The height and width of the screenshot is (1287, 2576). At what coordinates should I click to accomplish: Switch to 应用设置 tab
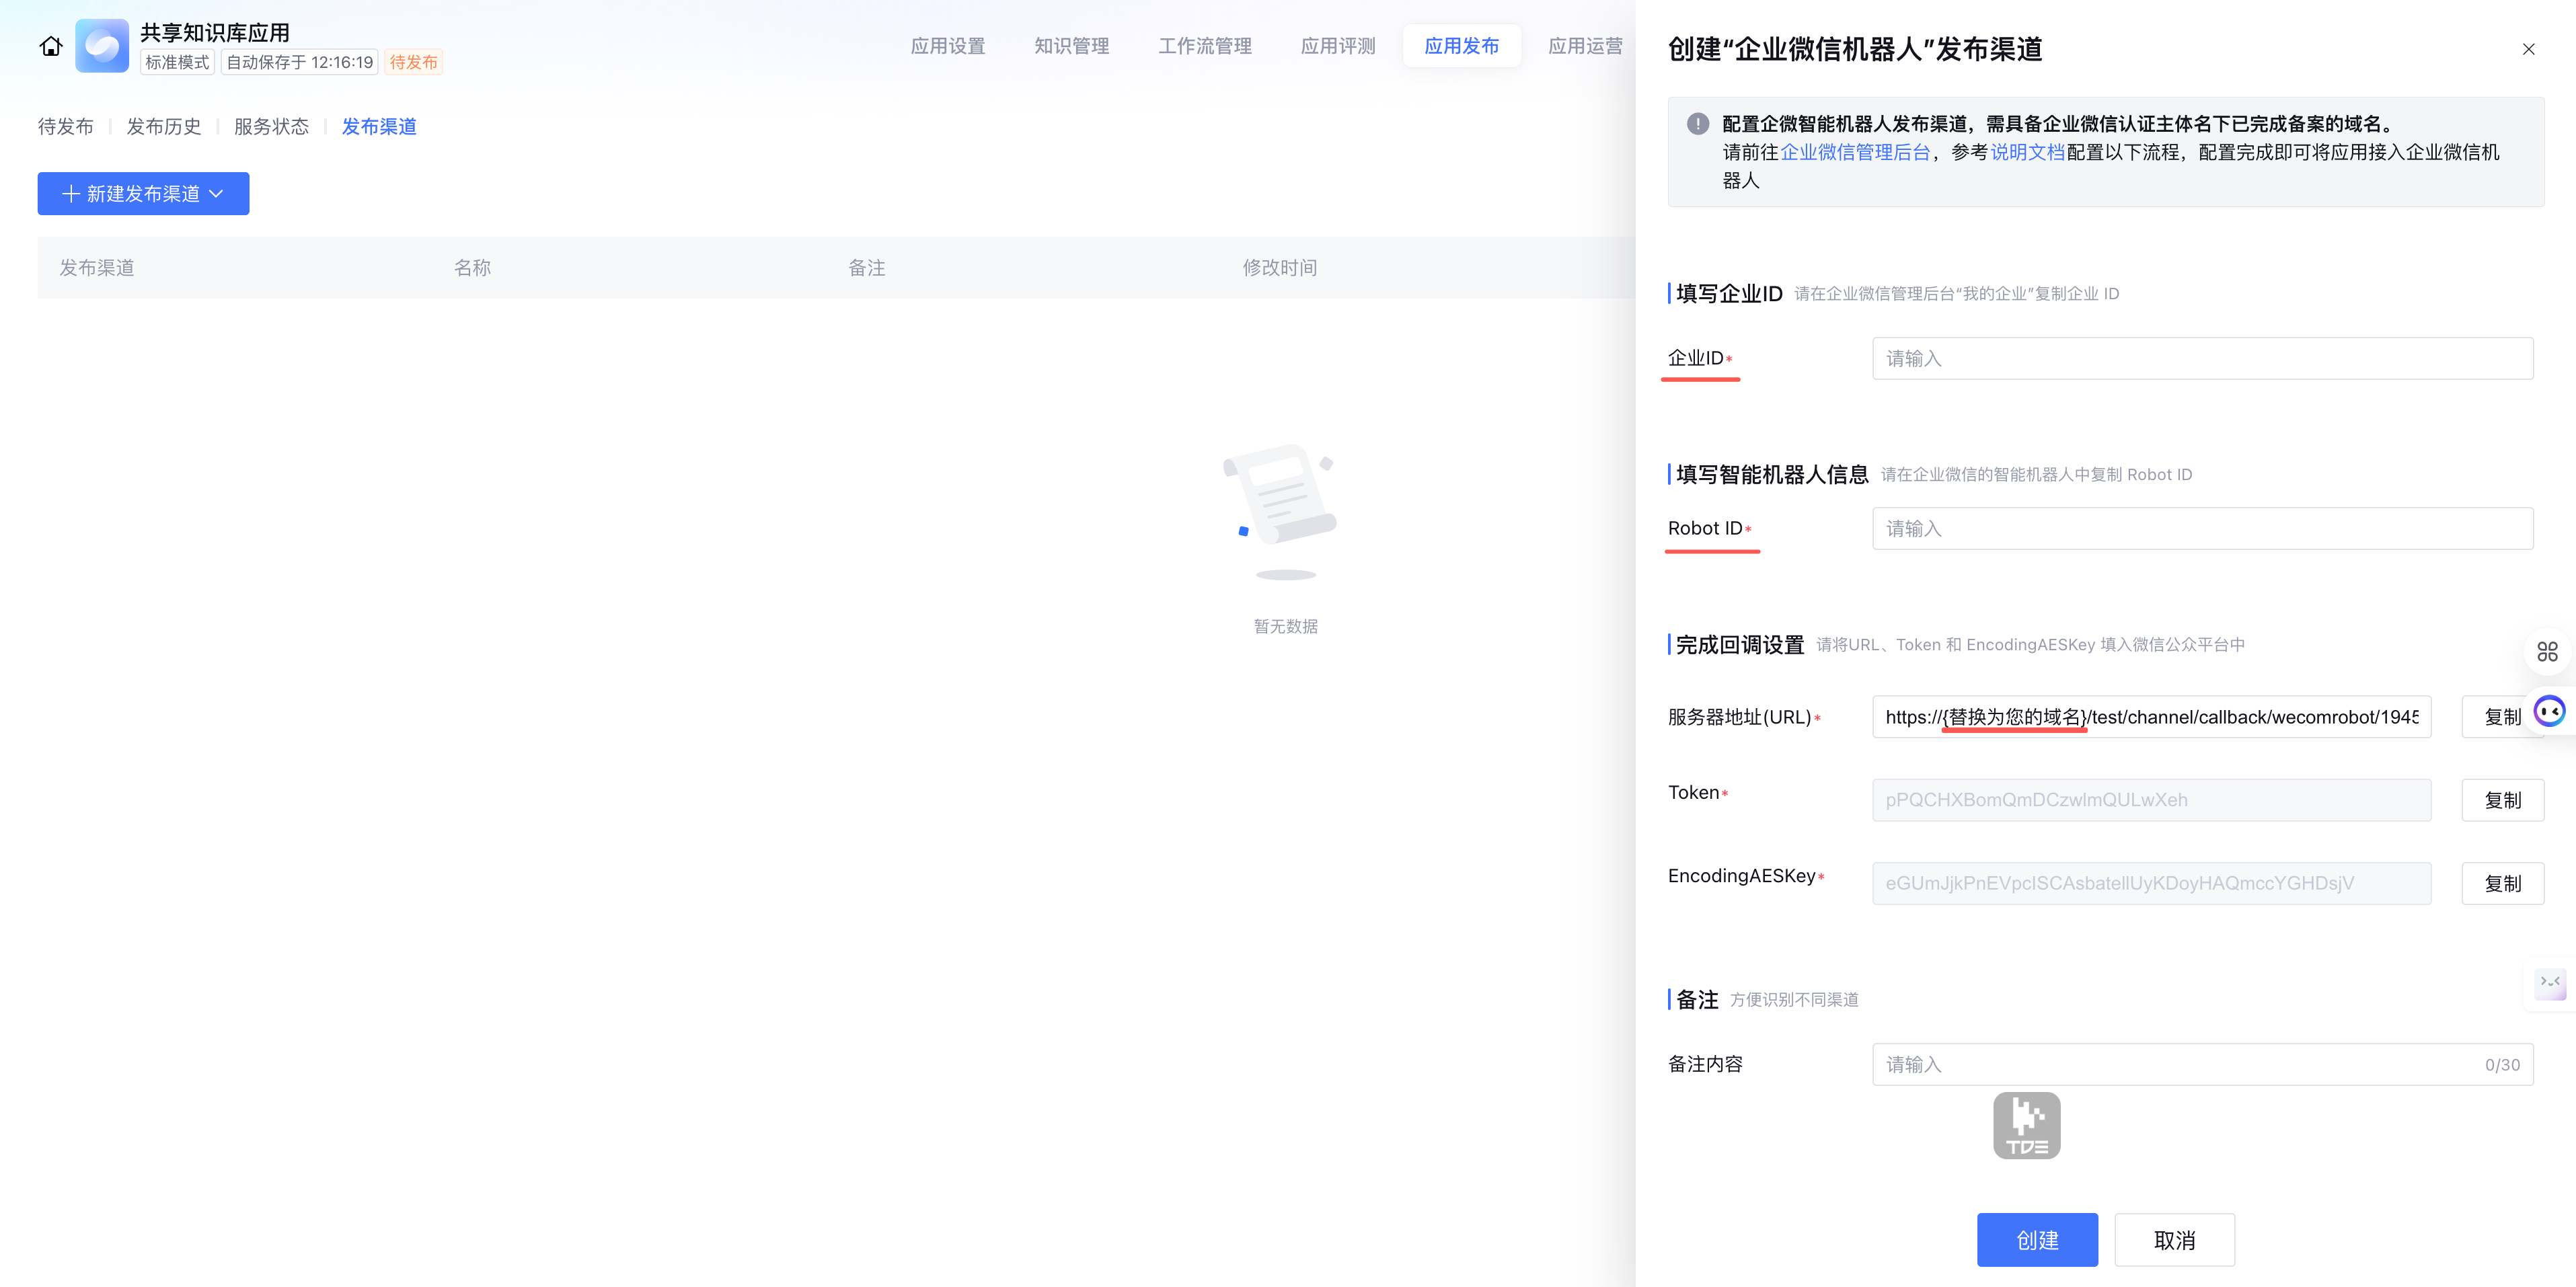947,46
